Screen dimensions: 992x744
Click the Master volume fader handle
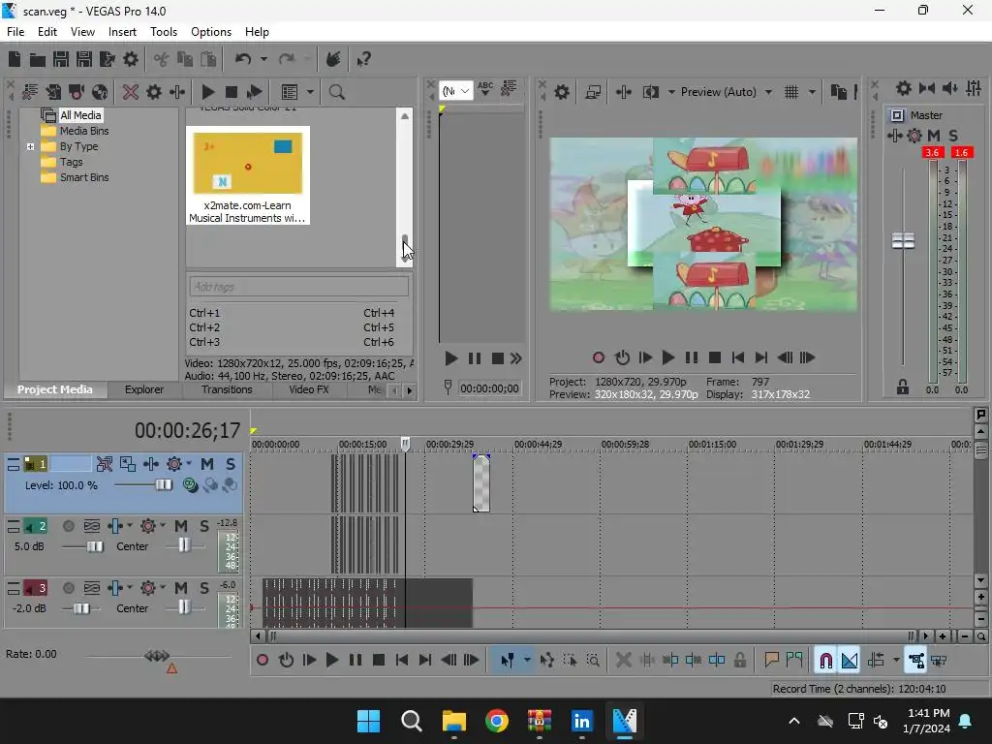point(903,241)
